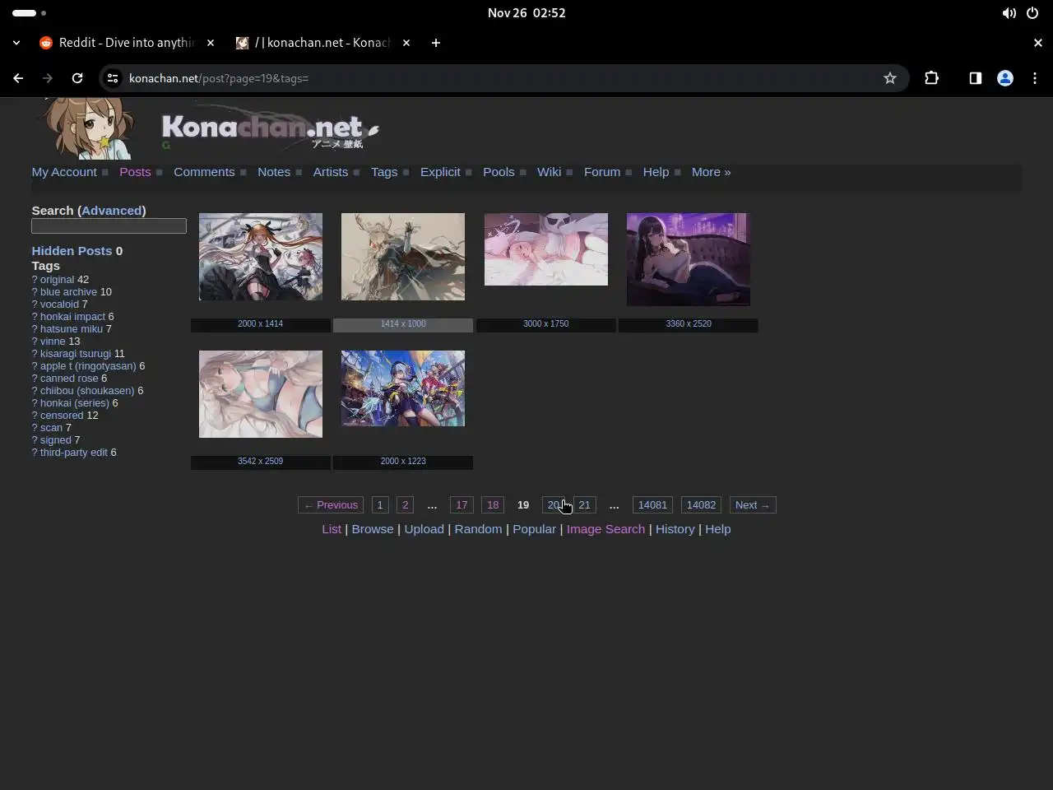
Task: Open the Artists menu item
Action: coord(331,172)
